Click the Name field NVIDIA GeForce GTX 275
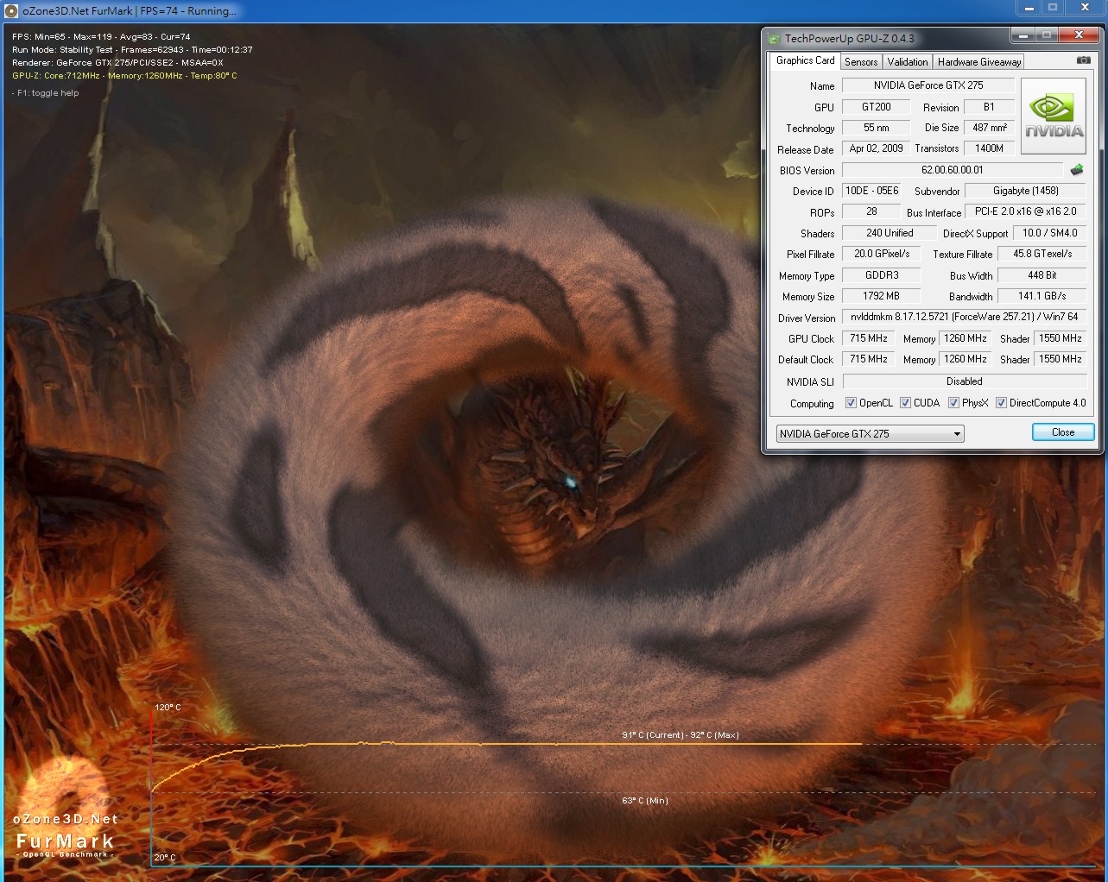1108x882 pixels. coord(928,85)
